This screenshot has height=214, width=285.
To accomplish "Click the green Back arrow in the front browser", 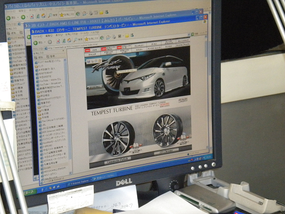I will pyautogui.click(x=36, y=43).
